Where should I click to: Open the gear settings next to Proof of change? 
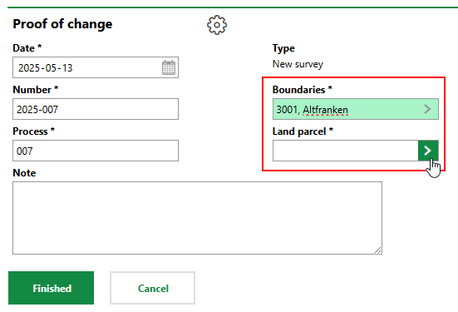pos(217,25)
